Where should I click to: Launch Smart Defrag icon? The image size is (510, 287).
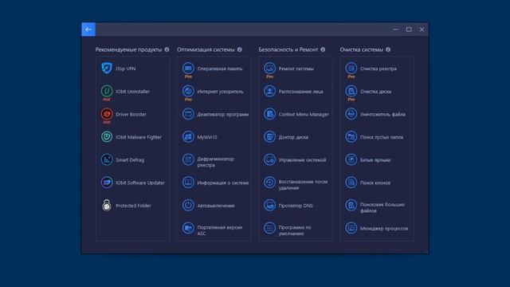[x=107, y=159]
